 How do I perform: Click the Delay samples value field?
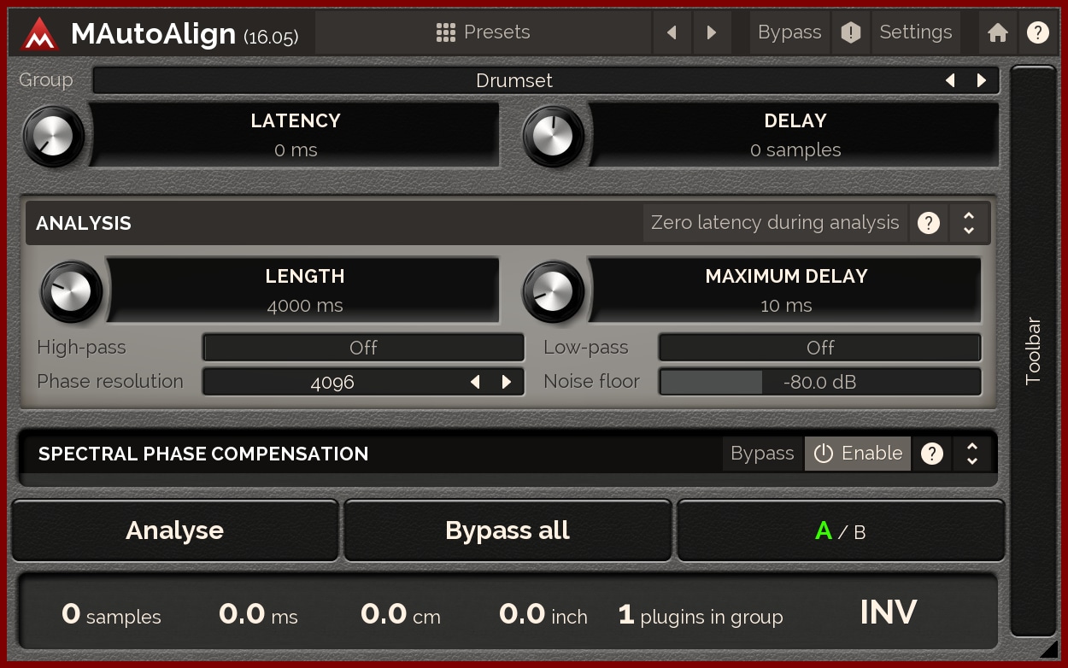795,136
